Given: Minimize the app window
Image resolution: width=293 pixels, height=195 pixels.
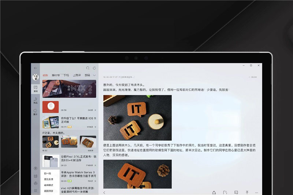Looking at the screenshot, I should coord(244,65).
